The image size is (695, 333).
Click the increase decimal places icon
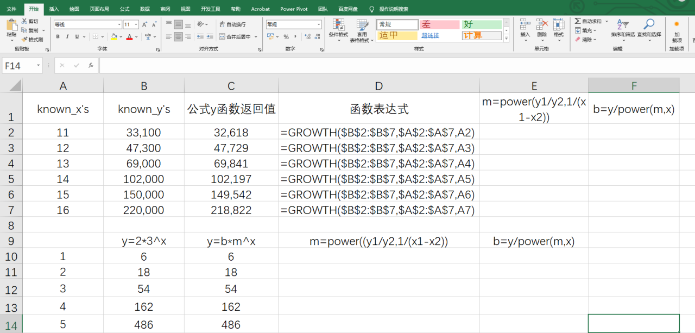pos(307,37)
